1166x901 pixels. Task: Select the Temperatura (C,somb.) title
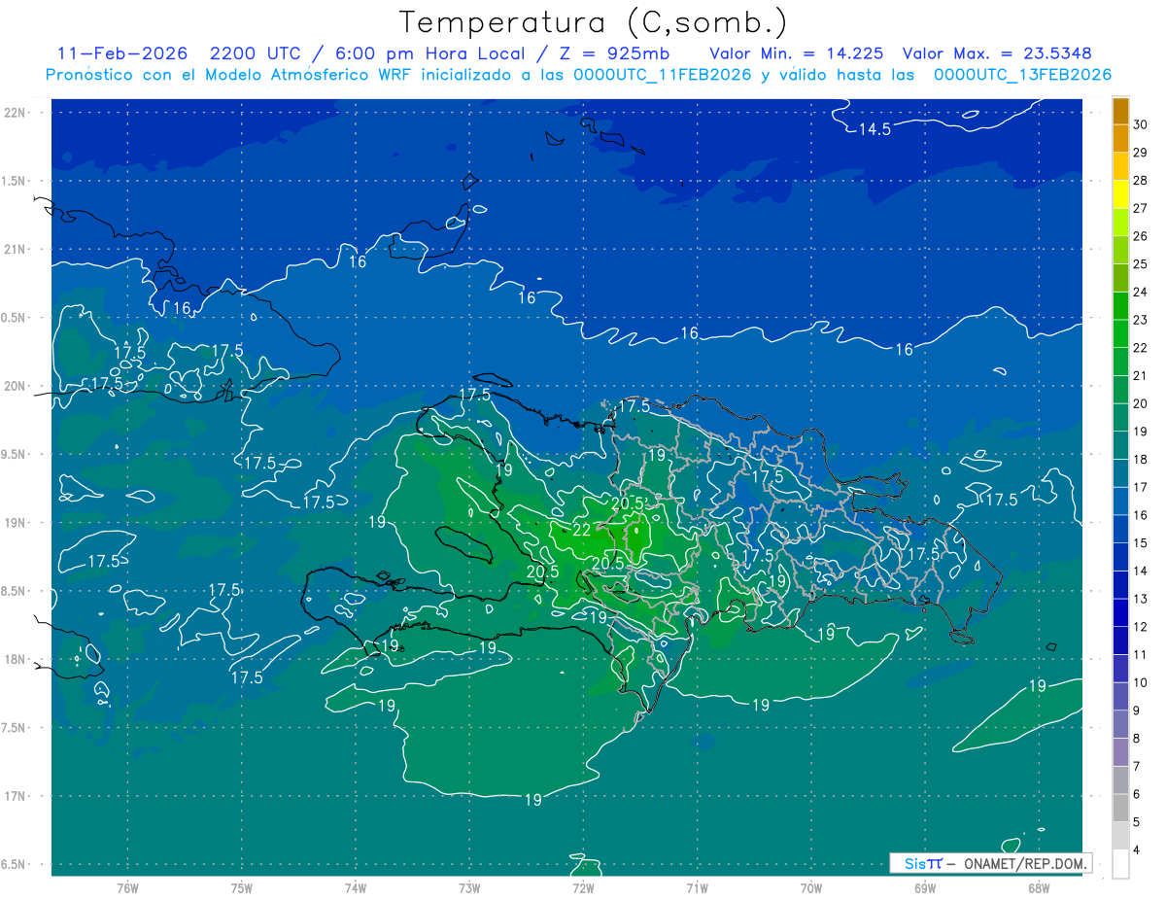pyautogui.click(x=593, y=22)
